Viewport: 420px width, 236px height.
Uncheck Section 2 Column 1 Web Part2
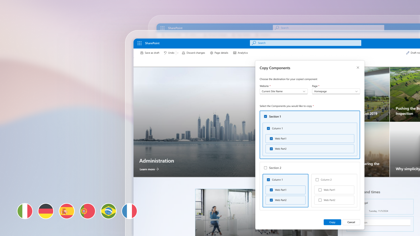coord(271,200)
